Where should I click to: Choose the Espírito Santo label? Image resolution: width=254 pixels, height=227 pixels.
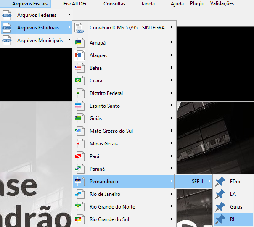tap(105, 106)
